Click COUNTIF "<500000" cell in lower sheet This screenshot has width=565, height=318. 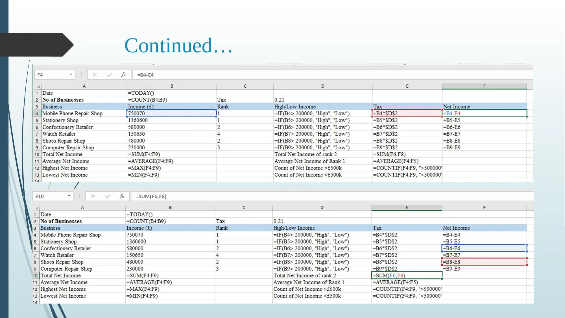407,296
